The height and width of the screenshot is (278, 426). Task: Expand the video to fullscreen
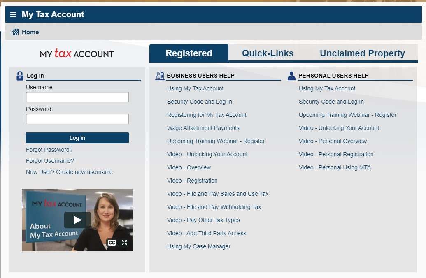pyautogui.click(x=125, y=243)
